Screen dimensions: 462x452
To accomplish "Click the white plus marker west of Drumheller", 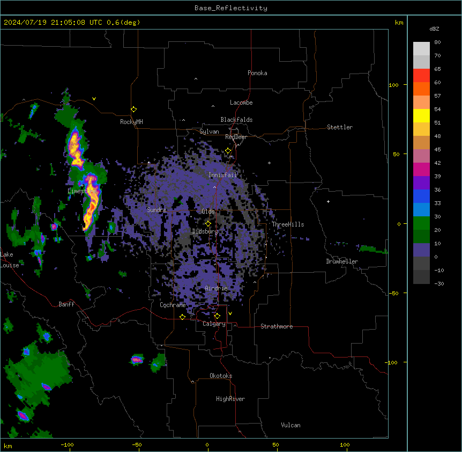I will (328, 201).
